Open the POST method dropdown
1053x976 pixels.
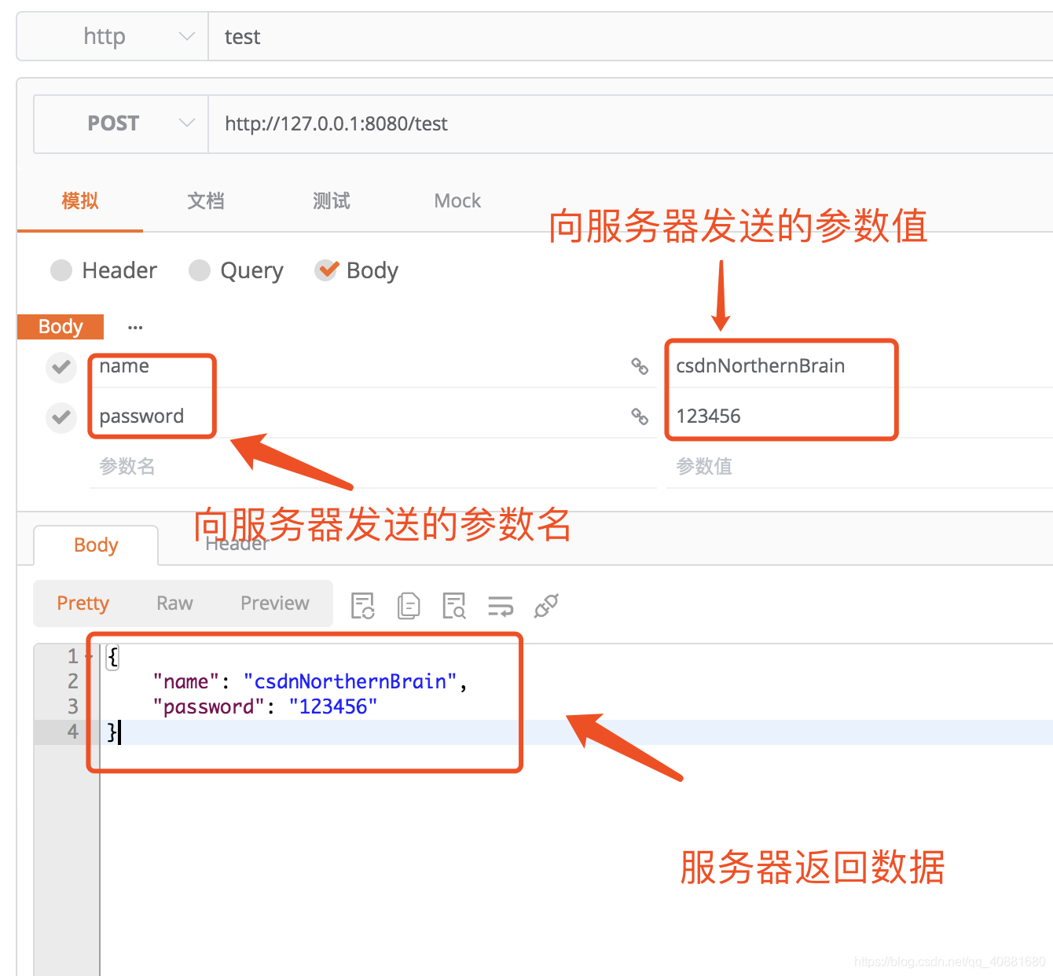coord(186,123)
